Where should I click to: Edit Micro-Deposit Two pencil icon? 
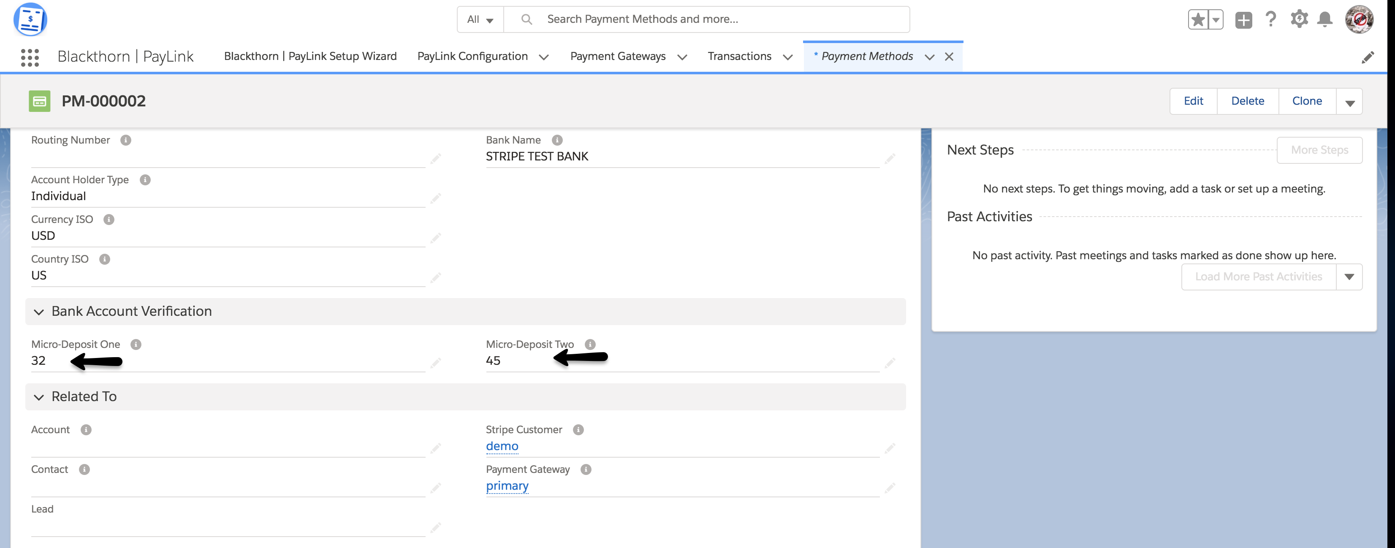click(x=890, y=363)
